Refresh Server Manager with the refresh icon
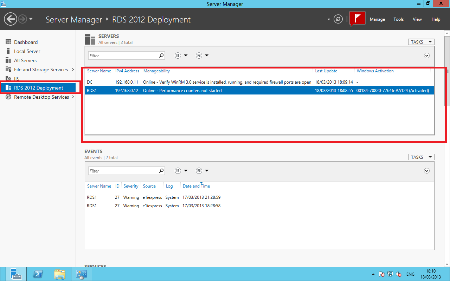 (338, 19)
